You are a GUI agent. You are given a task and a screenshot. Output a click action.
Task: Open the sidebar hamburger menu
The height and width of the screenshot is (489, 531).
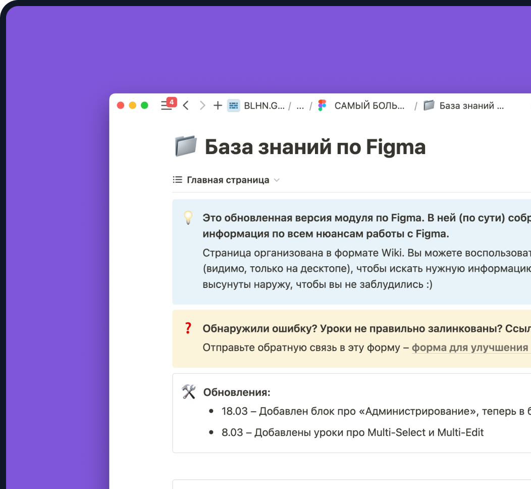click(x=165, y=106)
